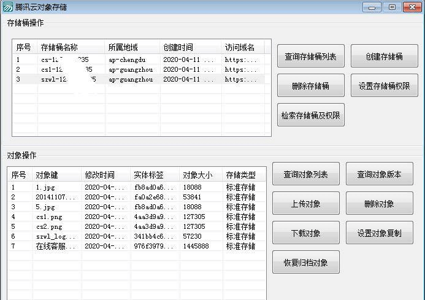Image resolution: width=425 pixels, height=300 pixels.
Task: Click 下载对象 button
Action: [x=306, y=233]
